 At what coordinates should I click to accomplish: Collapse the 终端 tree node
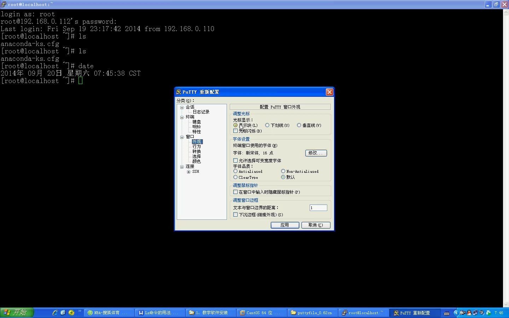click(x=182, y=117)
